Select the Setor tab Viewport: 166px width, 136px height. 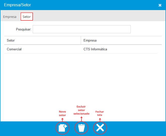(x=27, y=17)
